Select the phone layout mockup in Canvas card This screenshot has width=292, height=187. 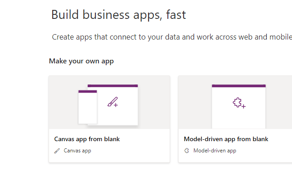[88, 107]
